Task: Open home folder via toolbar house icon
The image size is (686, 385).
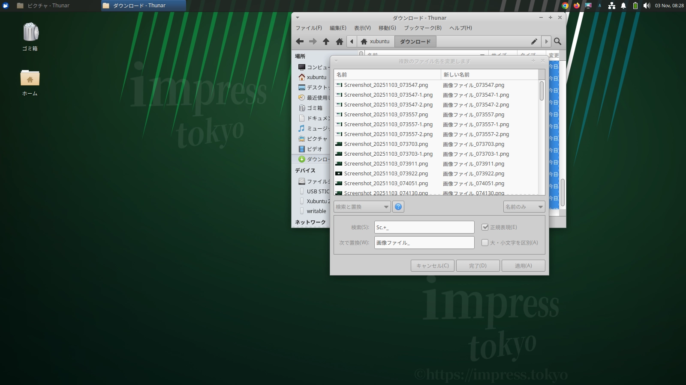Action: click(x=339, y=41)
